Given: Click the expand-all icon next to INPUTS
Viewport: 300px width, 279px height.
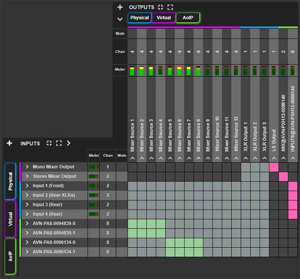Looking at the screenshot, I should coord(58,143).
